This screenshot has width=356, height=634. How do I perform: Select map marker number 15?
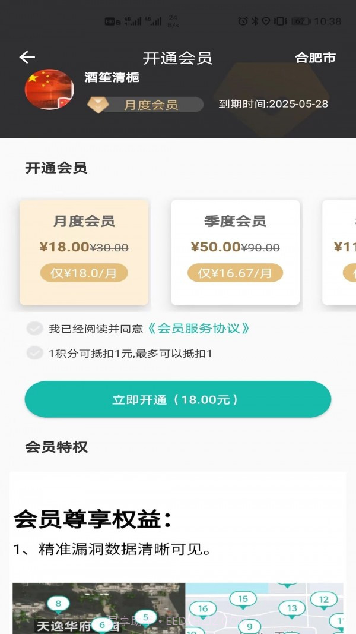243,599
